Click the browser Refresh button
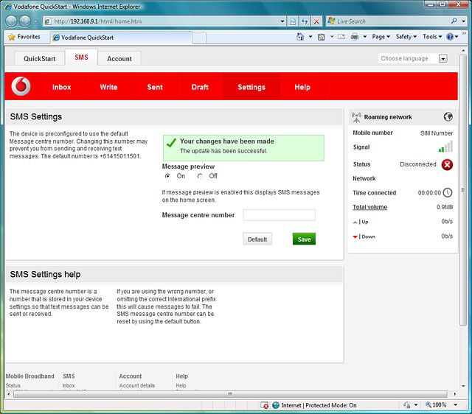 (306, 21)
